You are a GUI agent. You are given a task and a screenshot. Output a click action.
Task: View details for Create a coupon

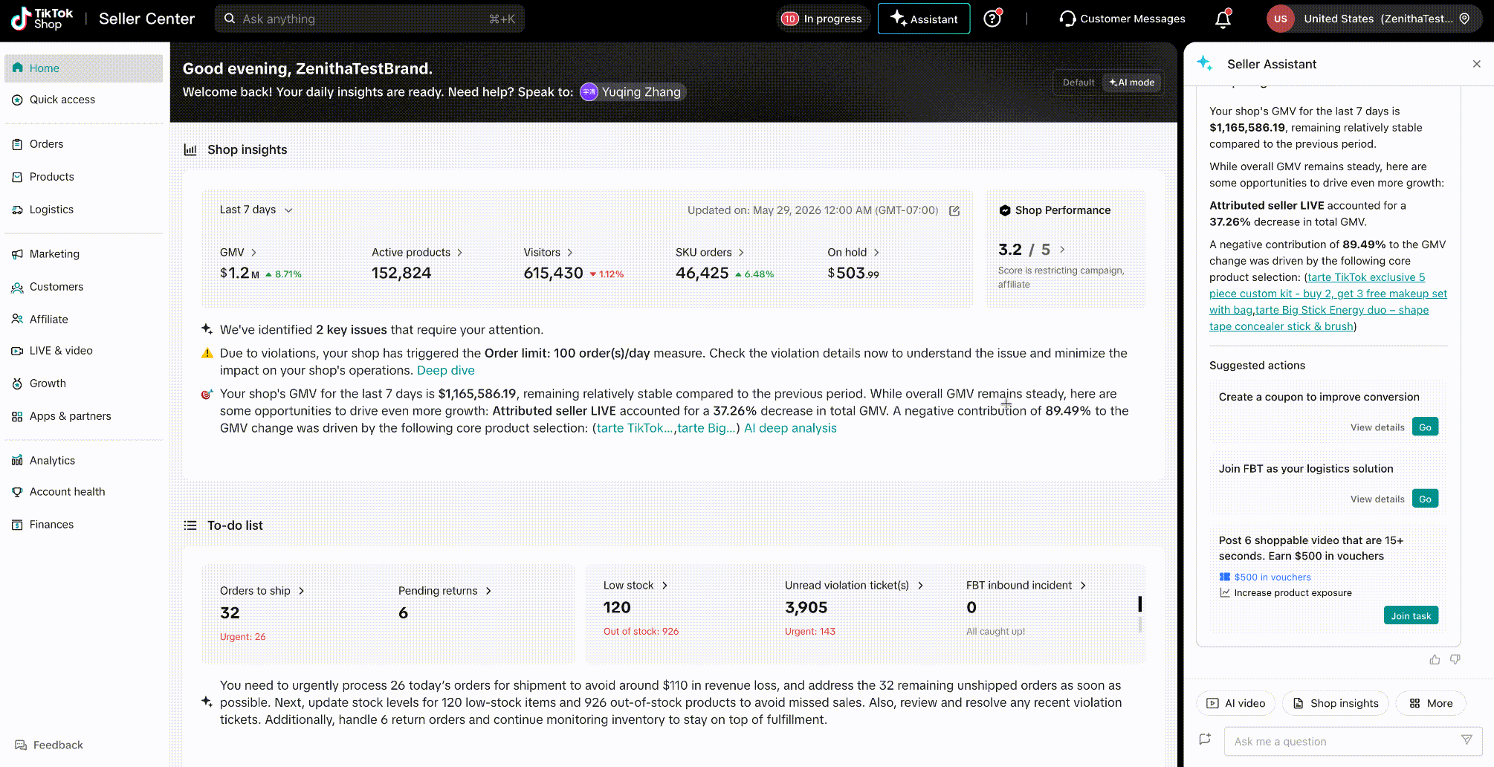(1377, 427)
